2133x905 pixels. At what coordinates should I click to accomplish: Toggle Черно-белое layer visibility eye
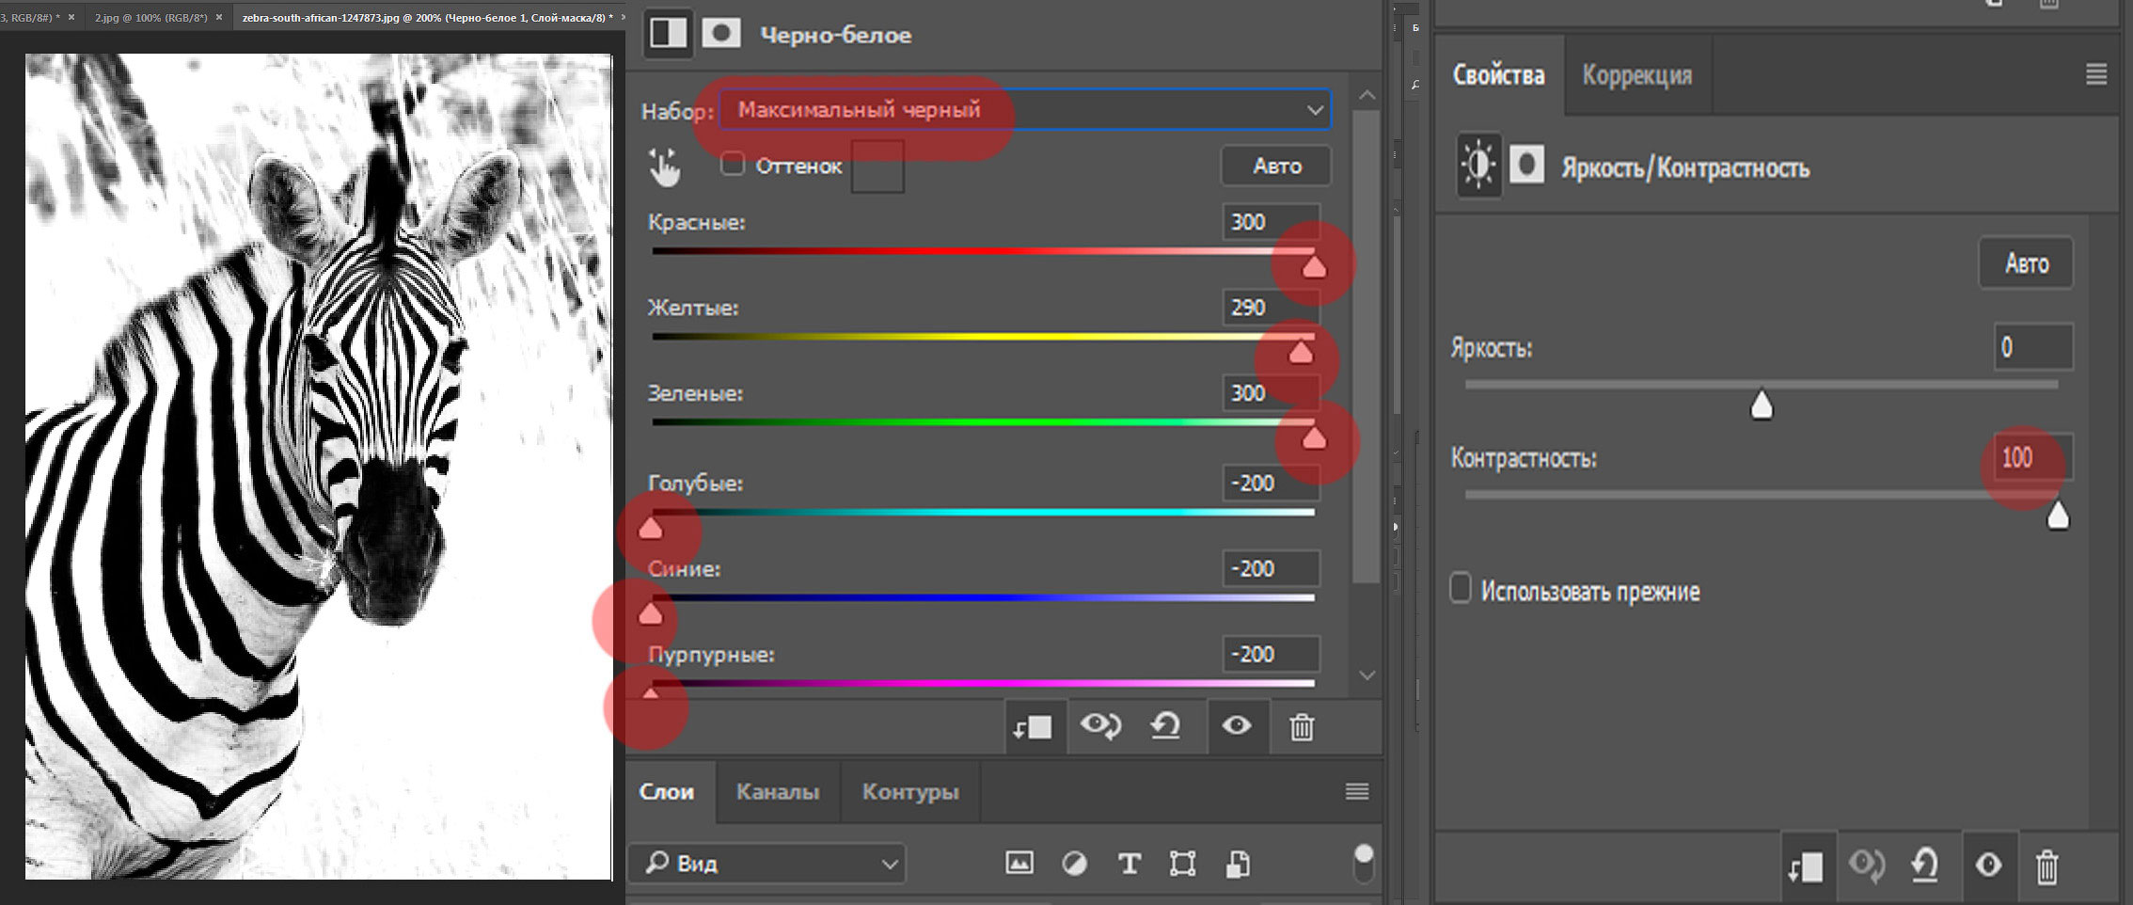pyautogui.click(x=1237, y=725)
